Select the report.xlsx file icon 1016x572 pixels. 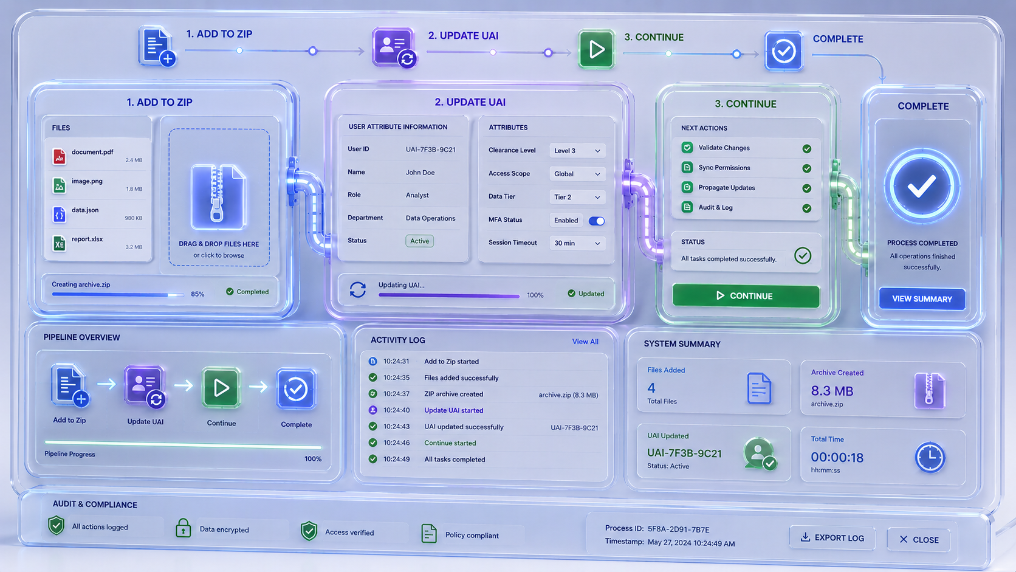point(59,244)
